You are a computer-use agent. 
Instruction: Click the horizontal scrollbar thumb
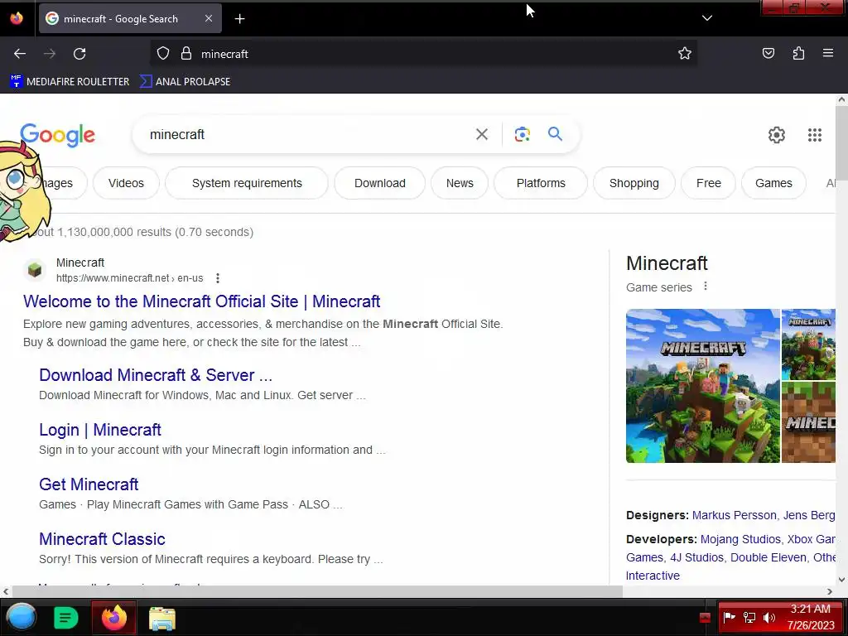pyautogui.click(x=317, y=591)
